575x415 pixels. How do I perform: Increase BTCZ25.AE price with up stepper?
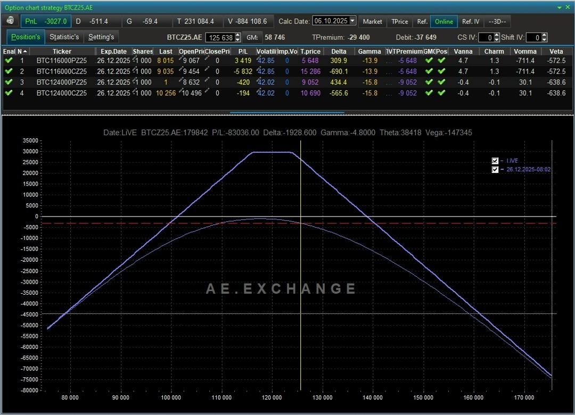[x=237, y=35]
